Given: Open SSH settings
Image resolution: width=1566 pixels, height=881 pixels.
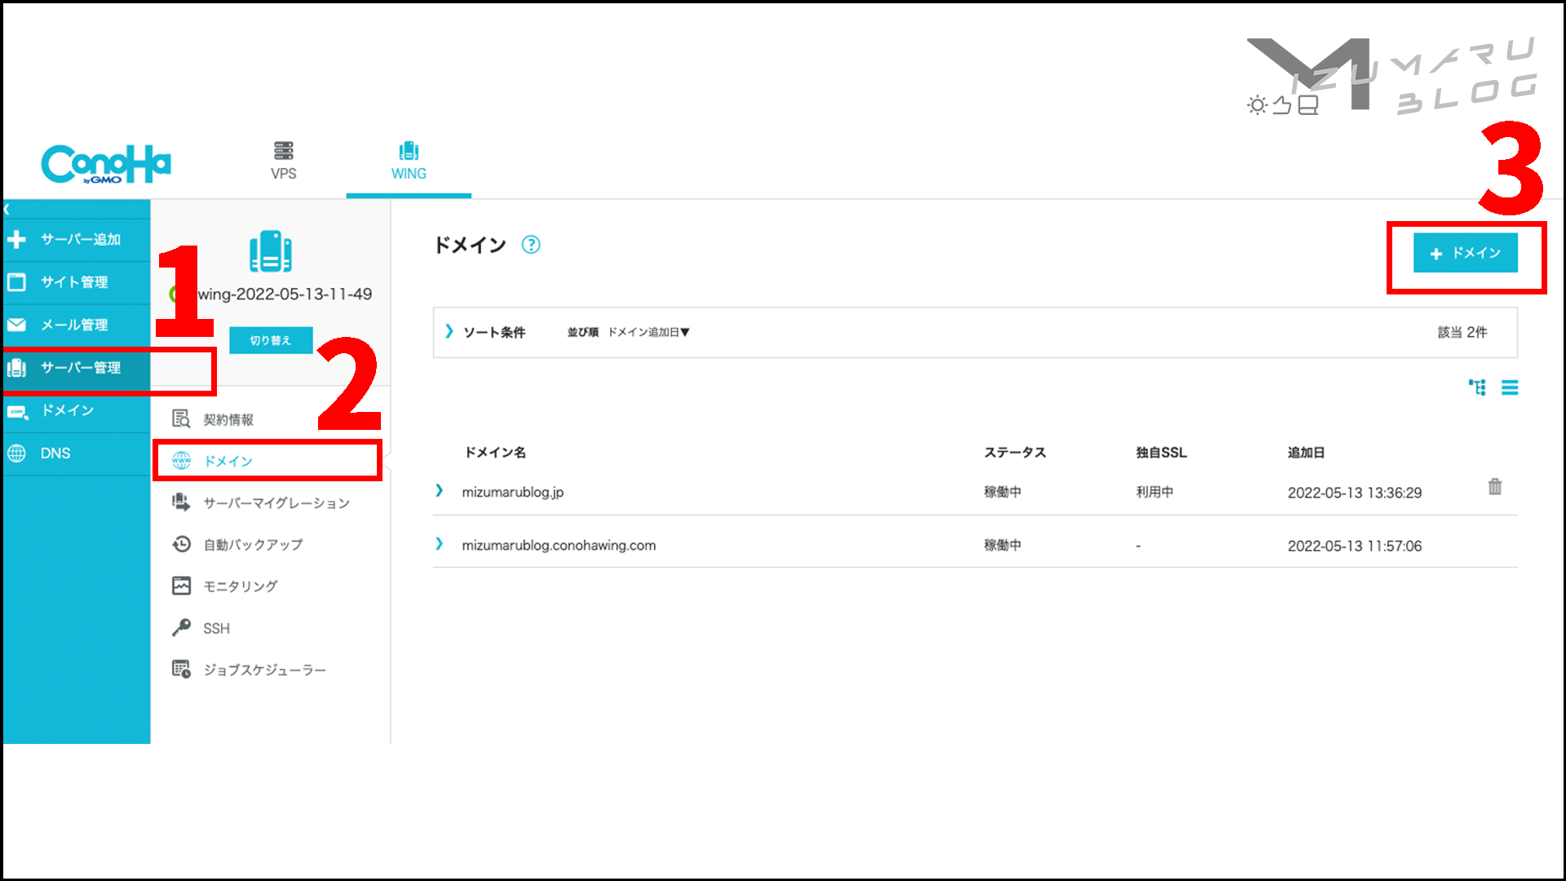Looking at the screenshot, I should (x=216, y=628).
